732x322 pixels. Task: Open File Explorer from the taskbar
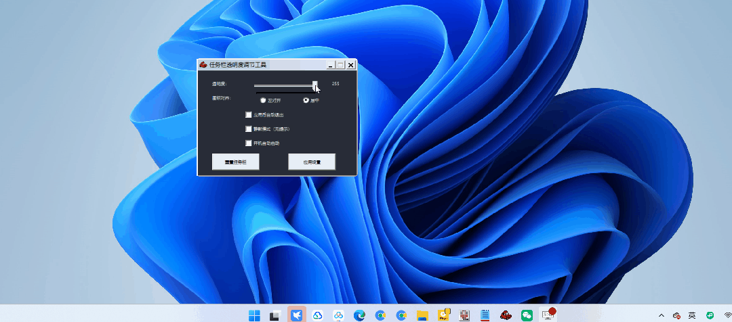[x=422, y=315]
